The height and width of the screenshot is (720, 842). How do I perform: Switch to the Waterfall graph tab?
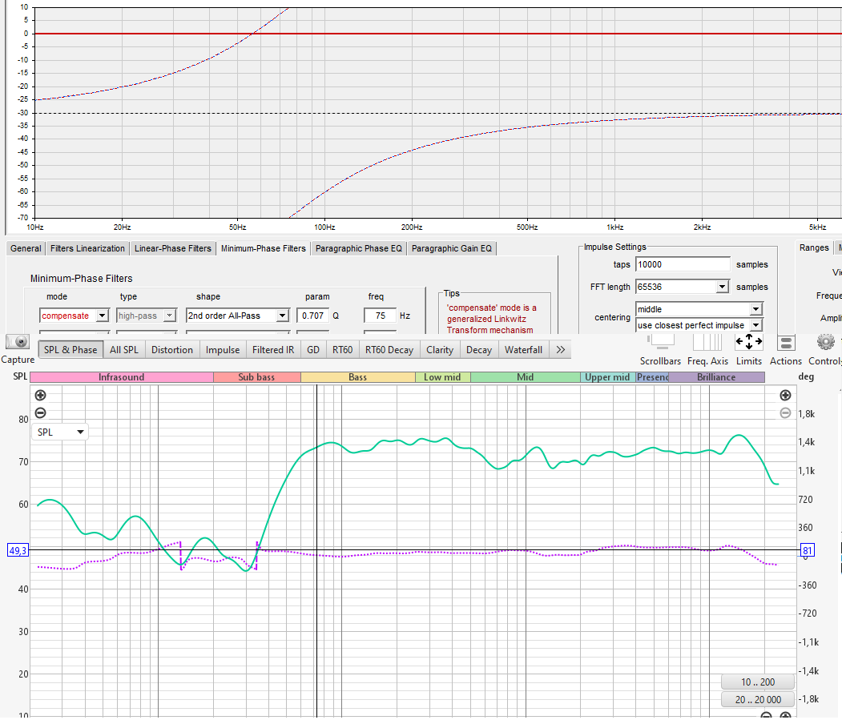(x=523, y=349)
